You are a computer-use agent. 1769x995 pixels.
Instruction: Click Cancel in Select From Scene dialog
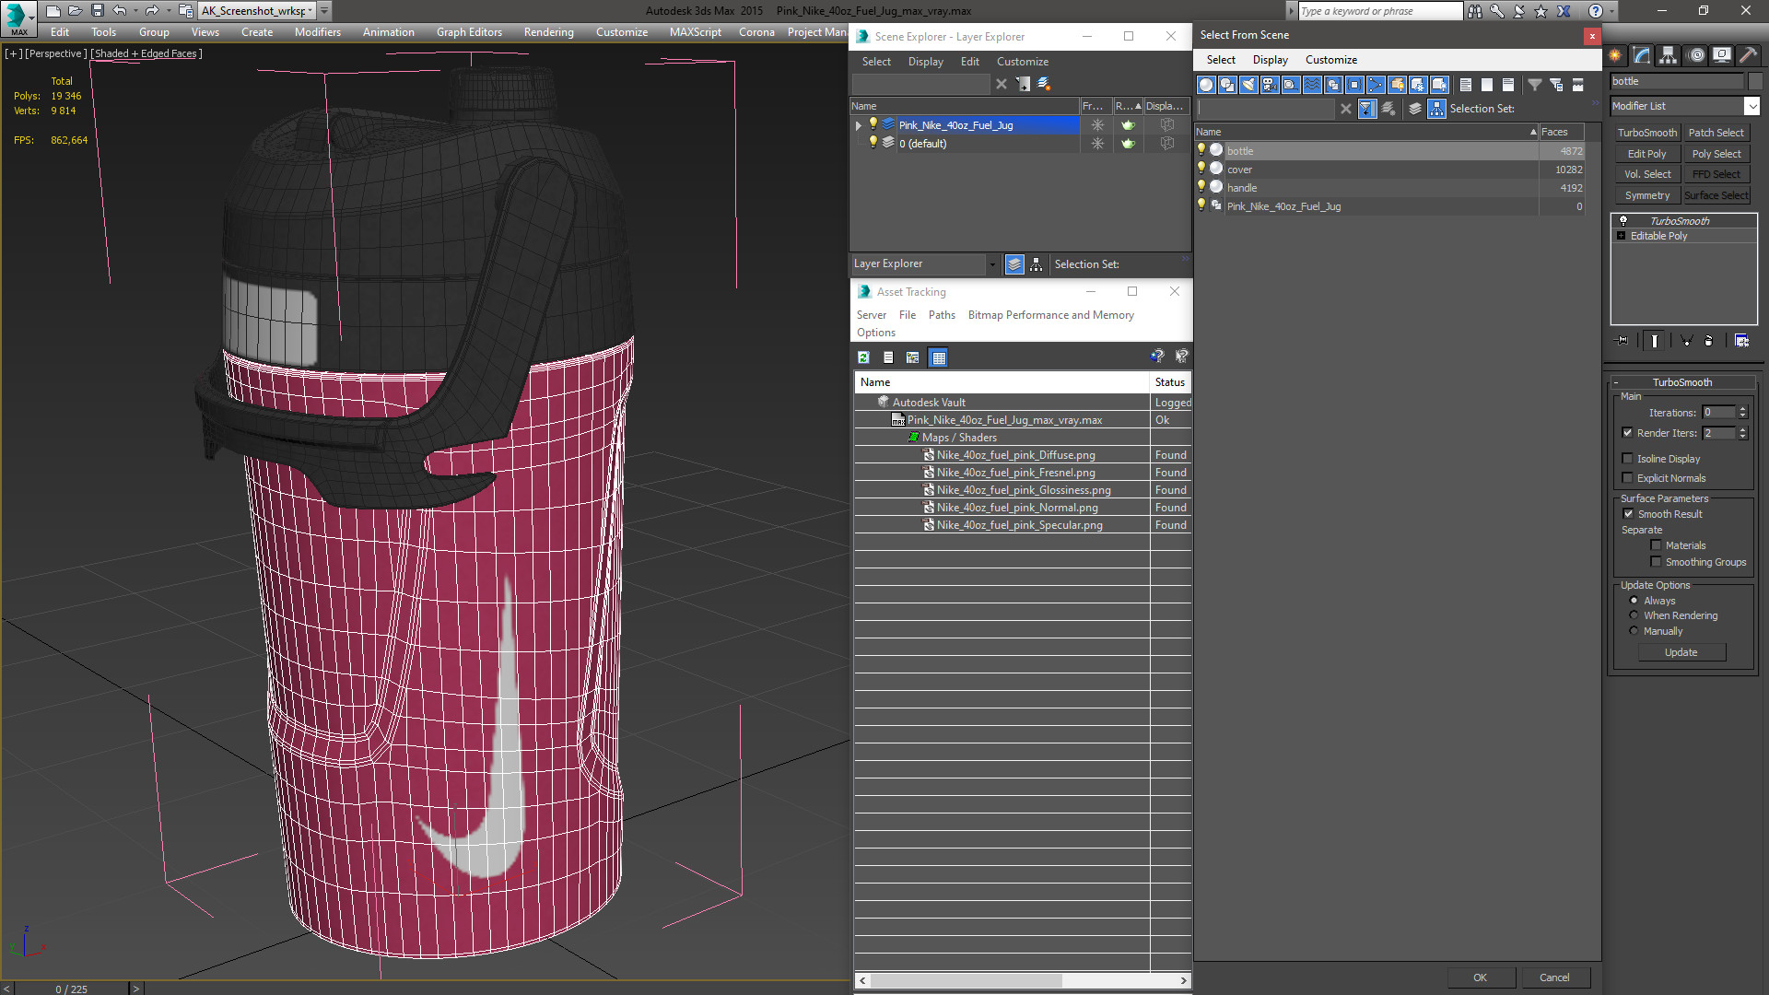point(1554,977)
